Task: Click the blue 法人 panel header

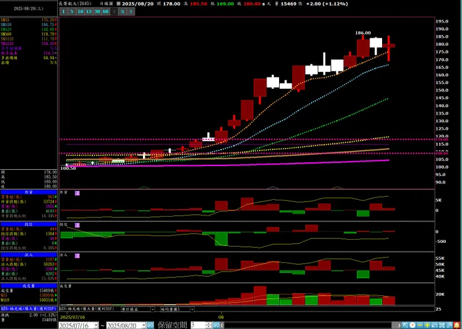Action: point(29,255)
